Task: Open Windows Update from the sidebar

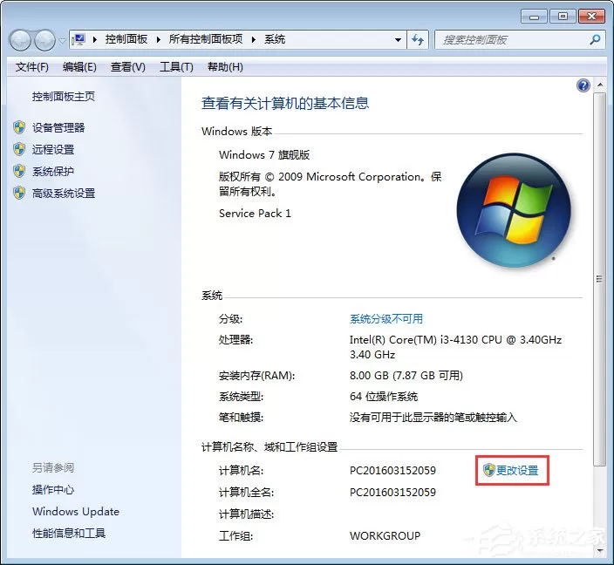Action: point(76,511)
